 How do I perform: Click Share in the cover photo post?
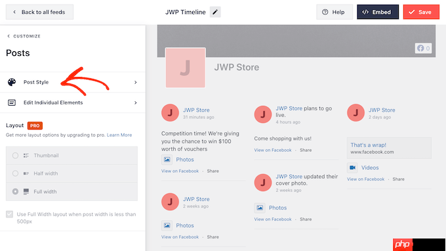click(306, 219)
